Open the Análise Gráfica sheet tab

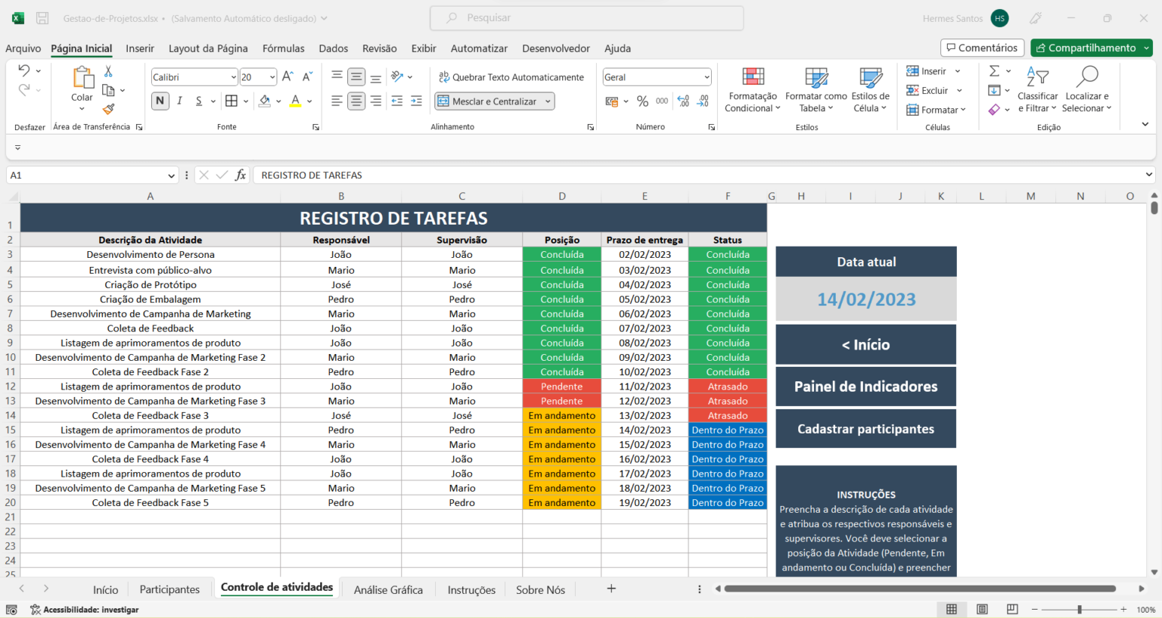(387, 589)
